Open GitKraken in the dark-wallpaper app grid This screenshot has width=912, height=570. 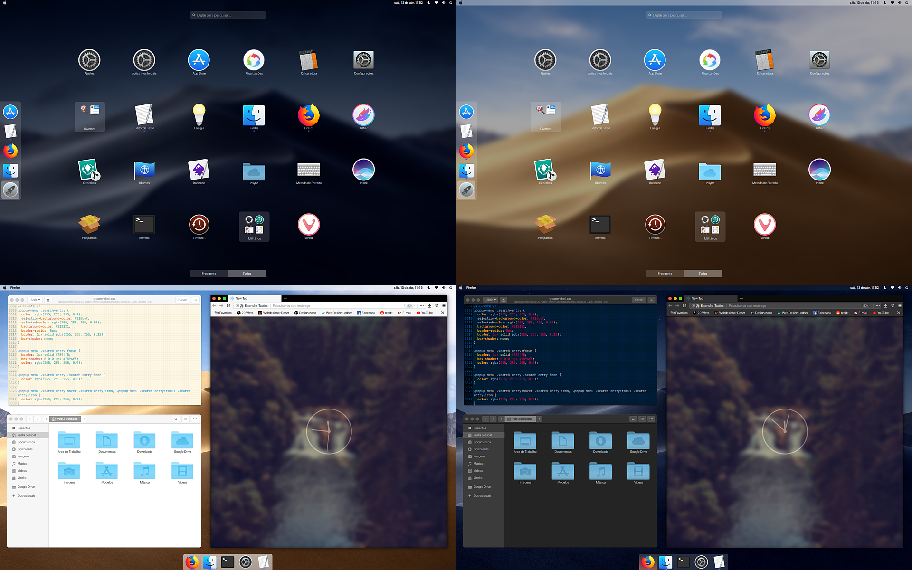[89, 171]
